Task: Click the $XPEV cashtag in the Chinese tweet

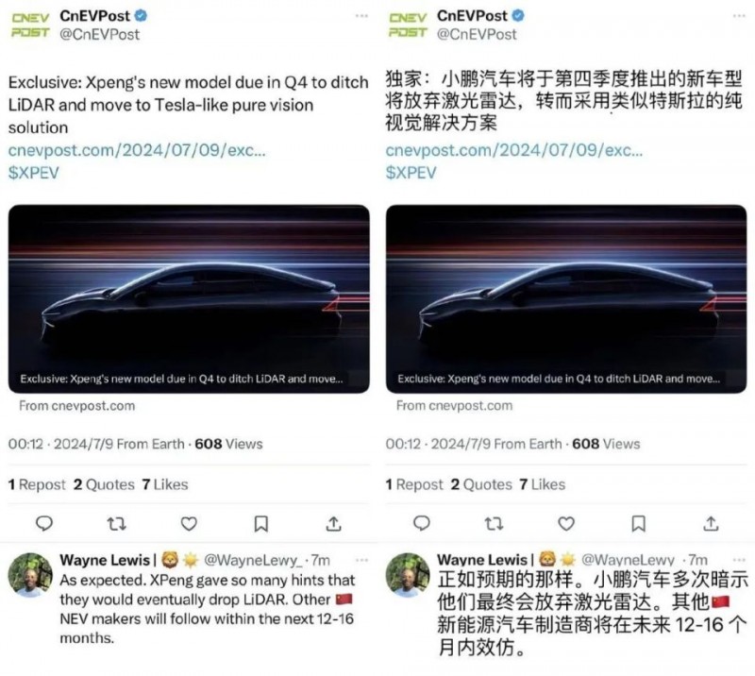Action: click(411, 173)
